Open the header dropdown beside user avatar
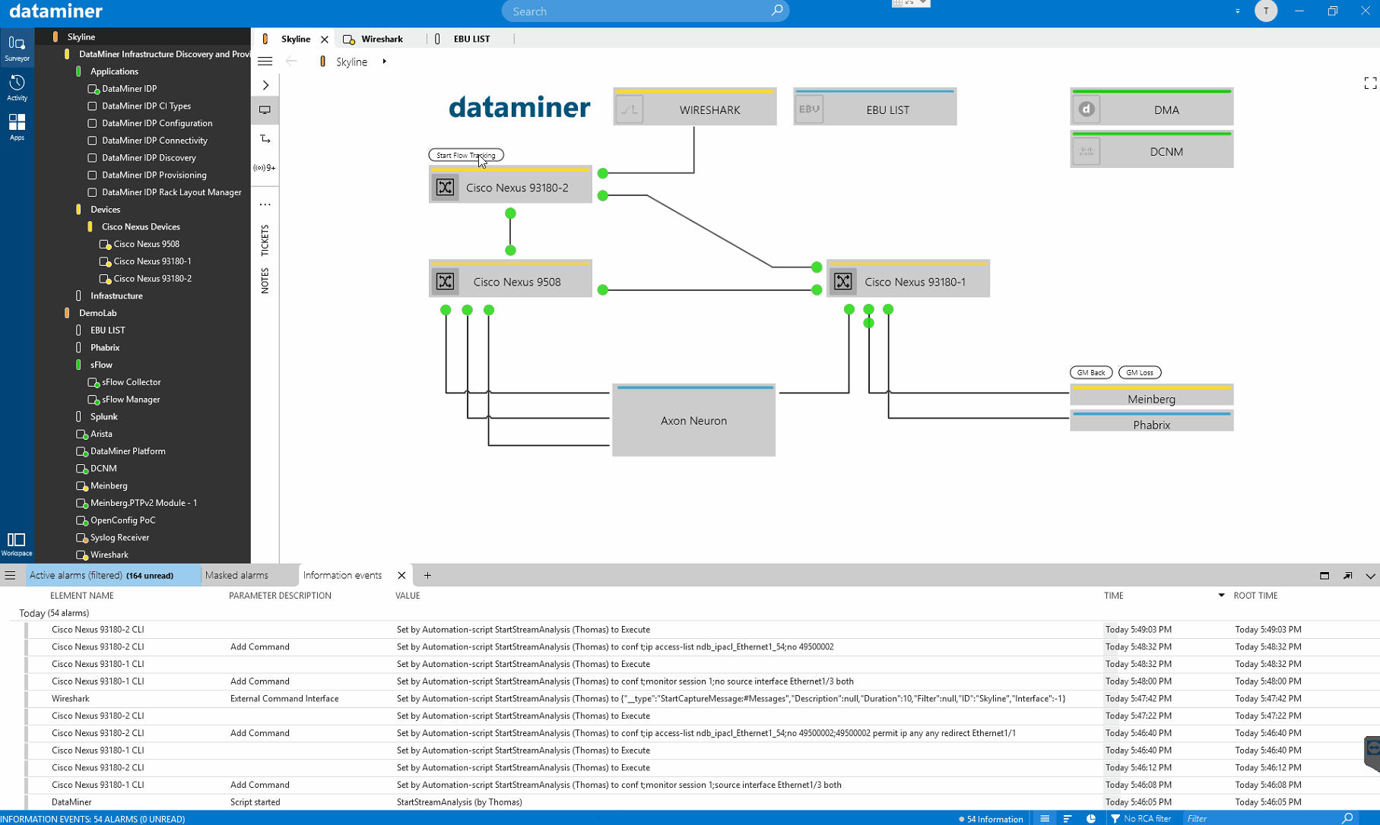 tap(1238, 11)
